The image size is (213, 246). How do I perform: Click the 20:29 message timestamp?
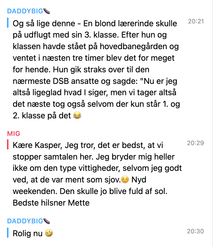(x=195, y=143)
